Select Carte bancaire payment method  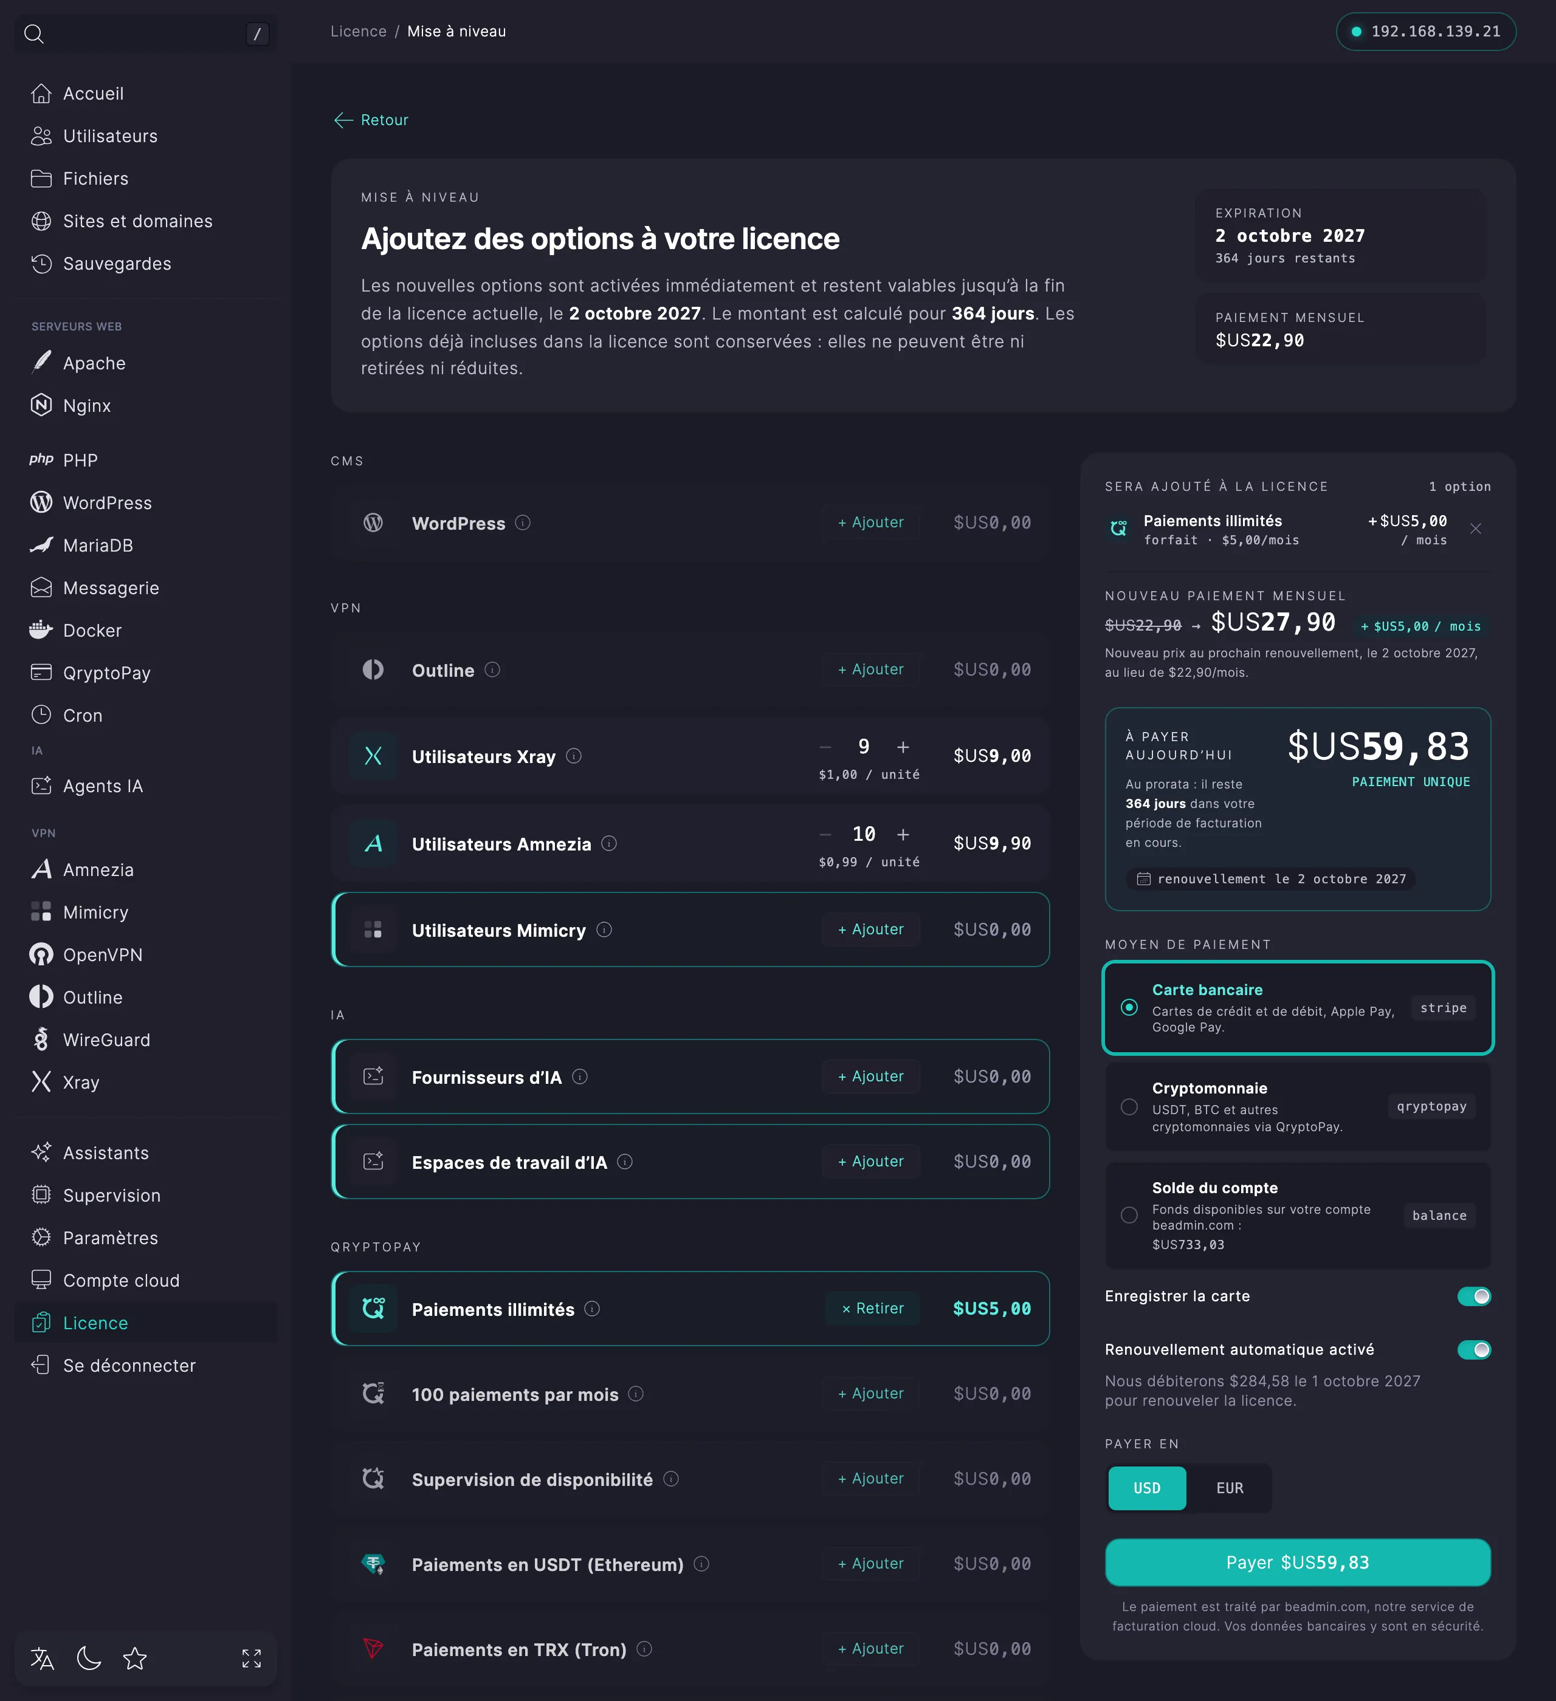pyautogui.click(x=1298, y=1007)
